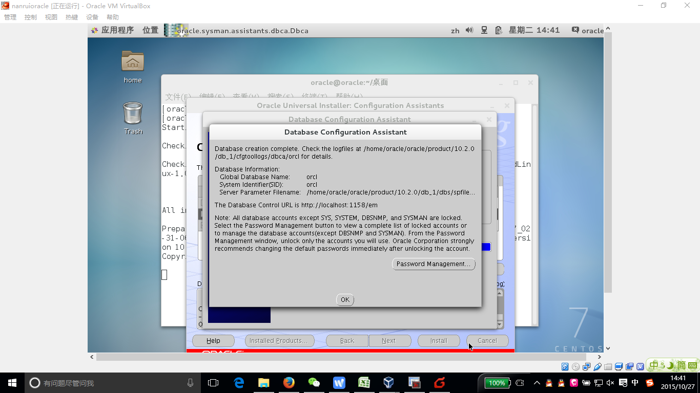Cancel the Oracle Universal Installer
The height and width of the screenshot is (393, 700).
click(x=487, y=341)
